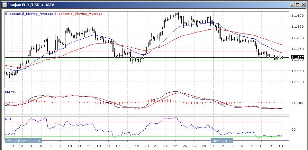Close the EUR/USD chart window
The height and width of the screenshot is (150, 308).
303,5
